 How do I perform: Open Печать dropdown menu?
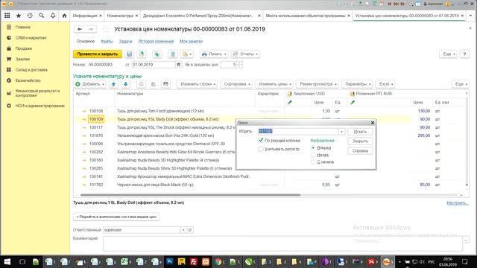click(x=214, y=54)
